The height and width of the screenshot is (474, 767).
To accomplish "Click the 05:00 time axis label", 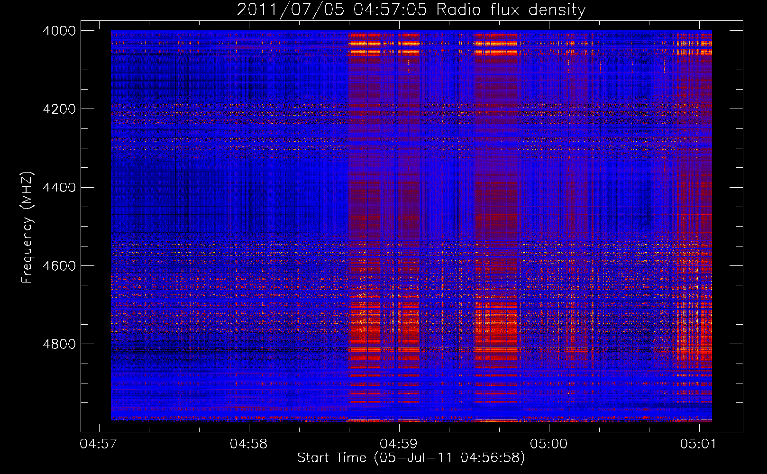I will click(549, 444).
